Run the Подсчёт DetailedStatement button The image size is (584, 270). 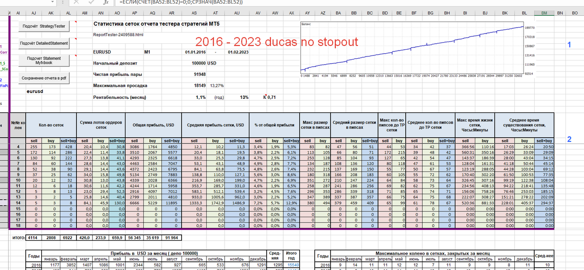(x=43, y=43)
